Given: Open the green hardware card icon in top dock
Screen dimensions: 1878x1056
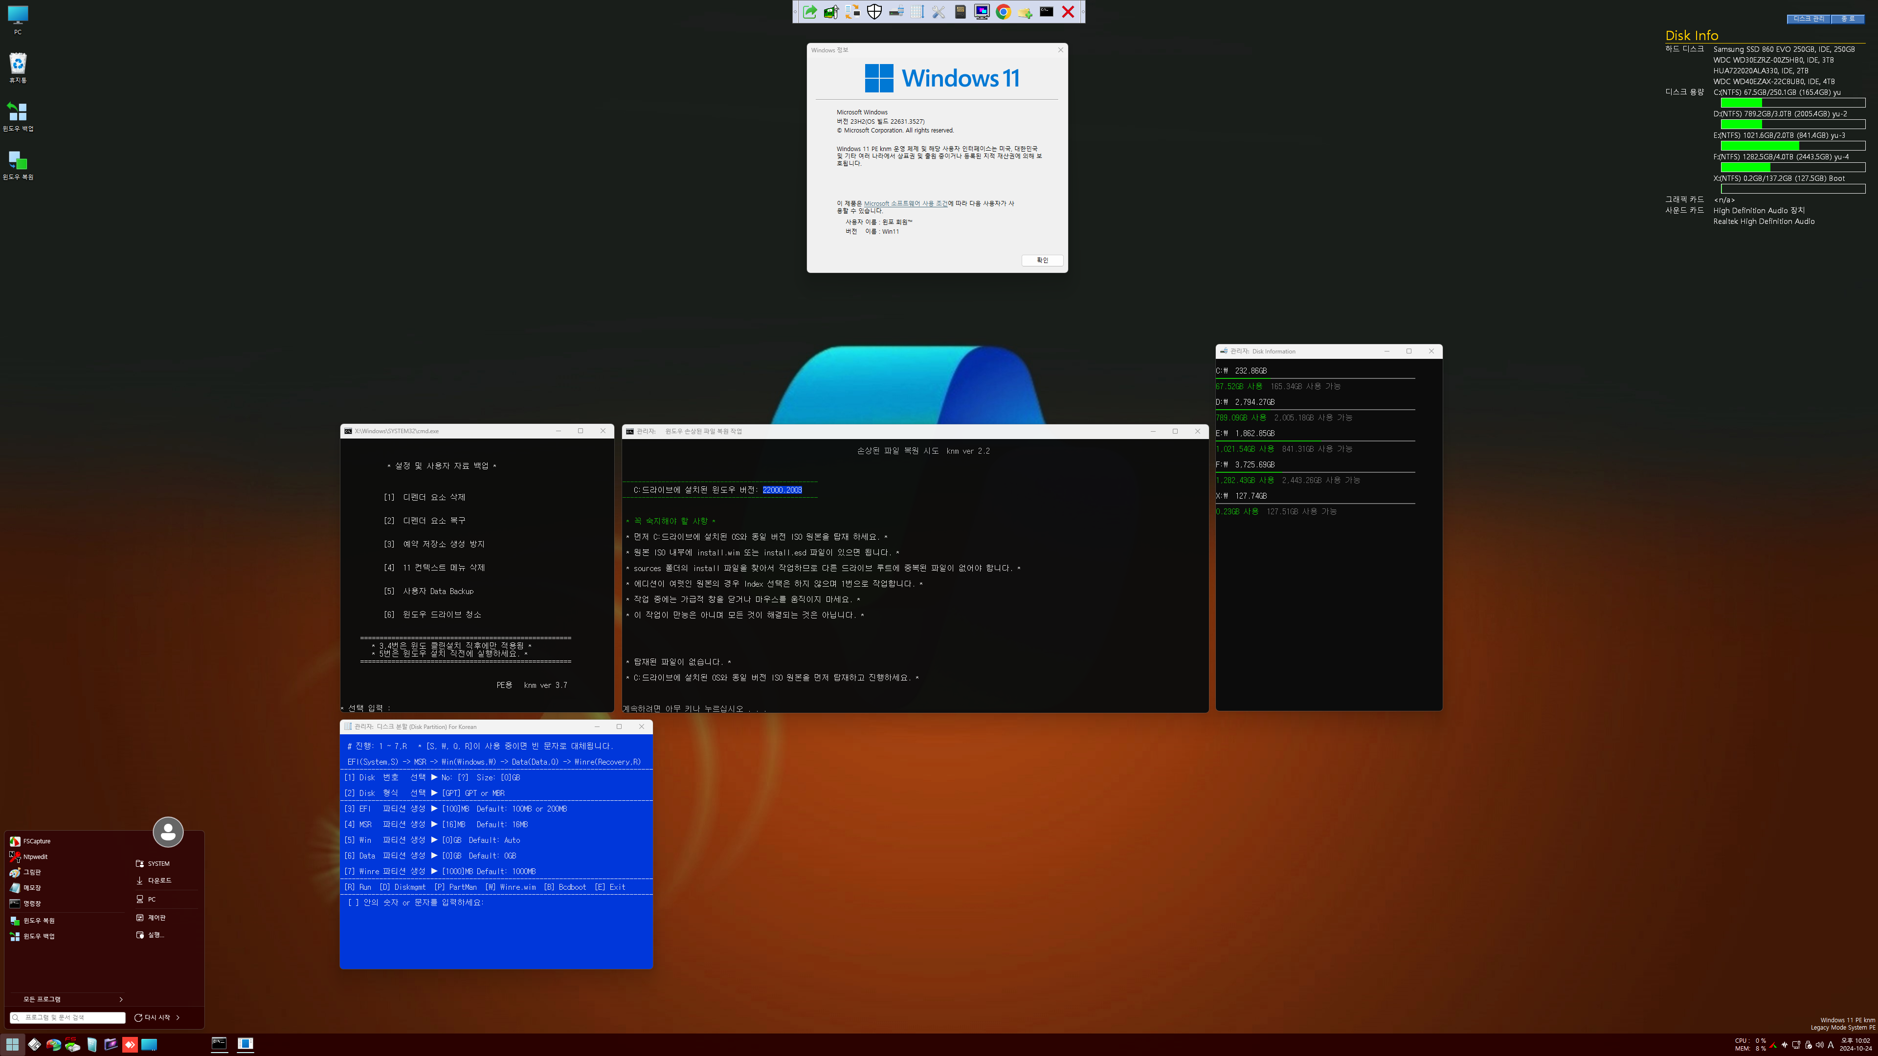Looking at the screenshot, I should pyautogui.click(x=831, y=12).
